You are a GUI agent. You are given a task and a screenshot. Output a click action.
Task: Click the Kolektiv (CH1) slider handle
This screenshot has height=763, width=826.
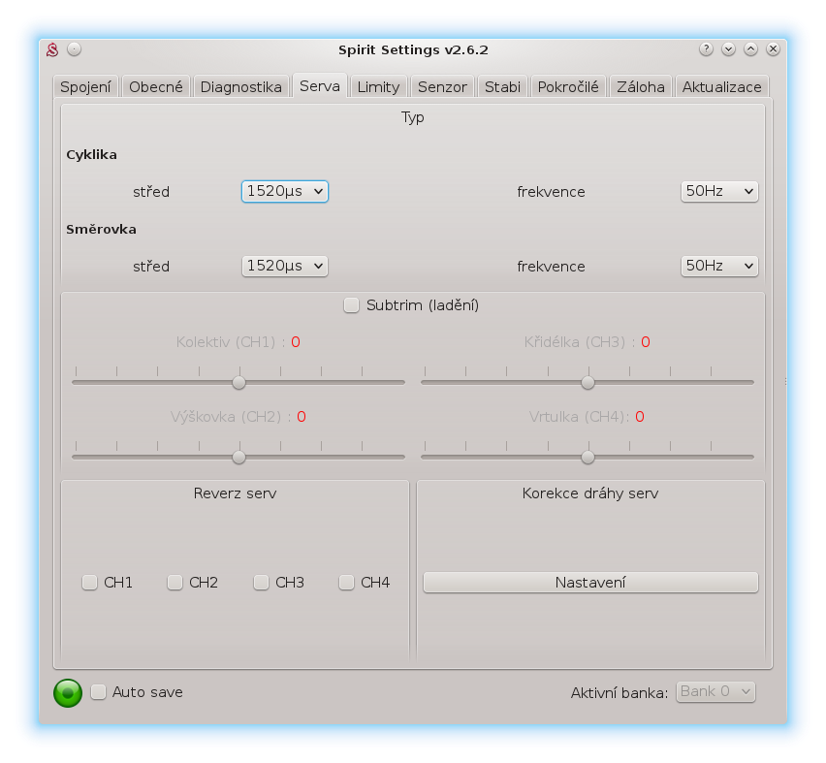[x=238, y=382]
